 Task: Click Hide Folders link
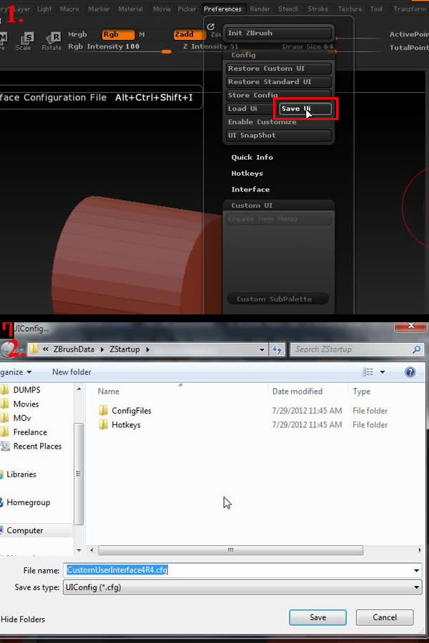pos(23,619)
